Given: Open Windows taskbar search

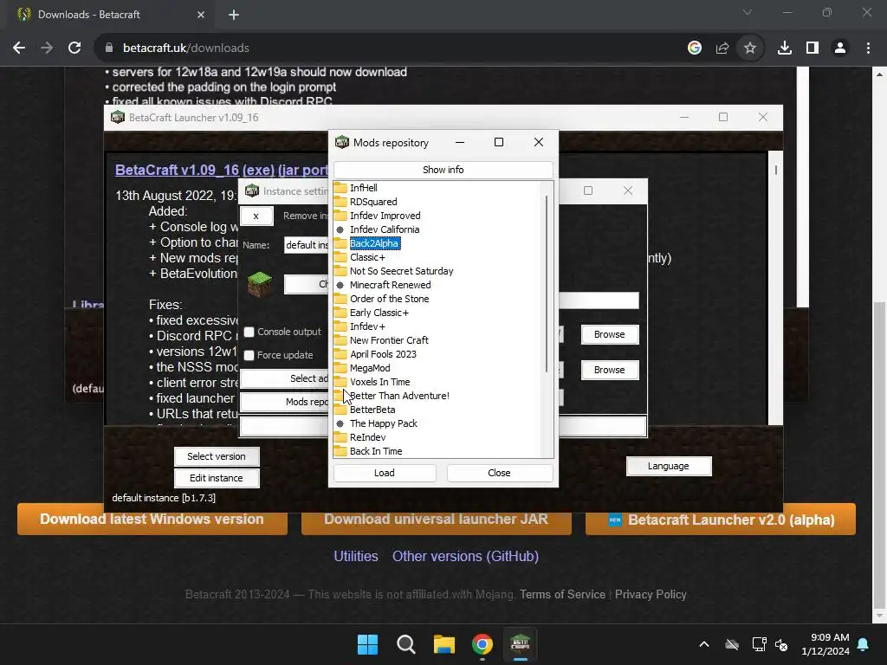Looking at the screenshot, I should click(406, 644).
